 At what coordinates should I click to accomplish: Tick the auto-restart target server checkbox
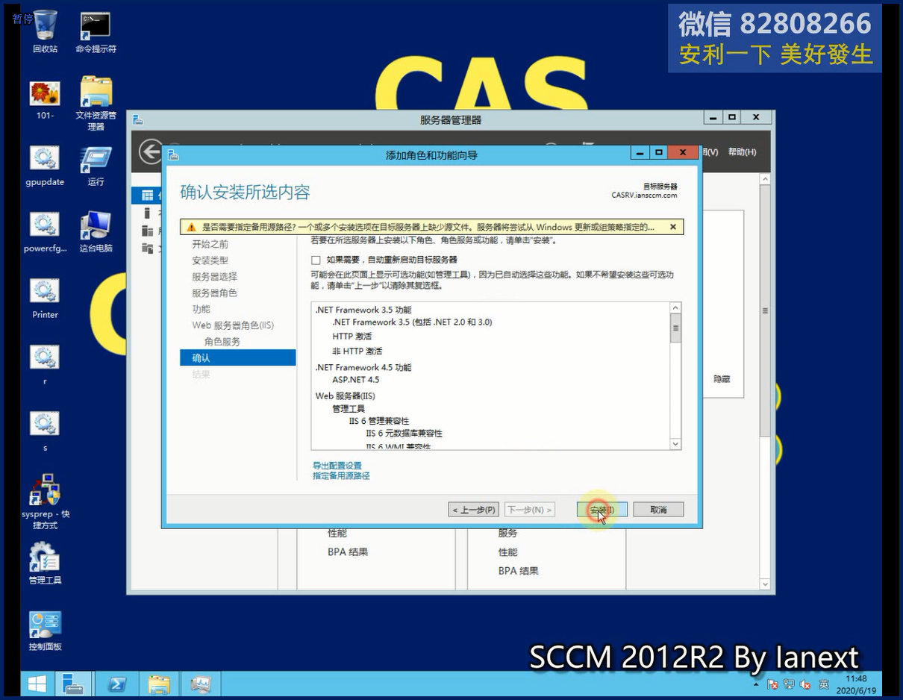click(316, 260)
